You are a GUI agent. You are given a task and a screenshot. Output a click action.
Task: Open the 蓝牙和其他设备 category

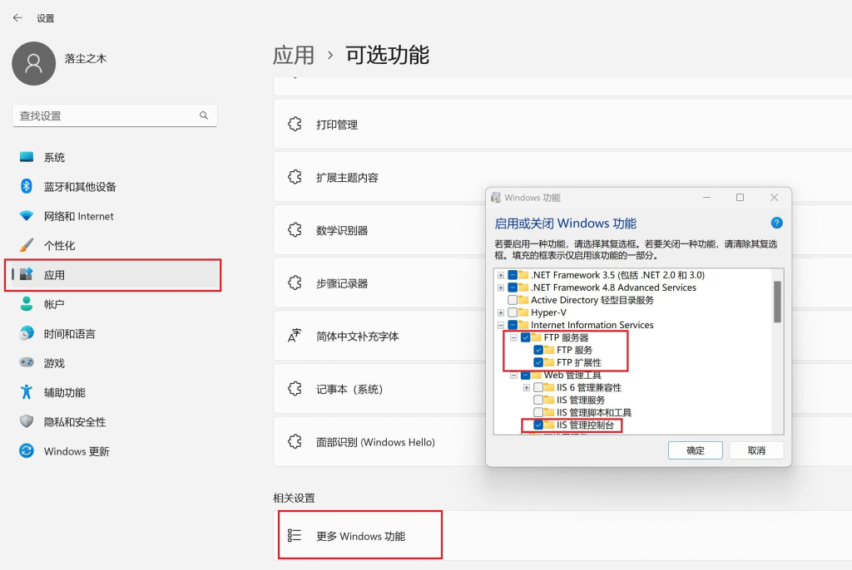tap(115, 186)
